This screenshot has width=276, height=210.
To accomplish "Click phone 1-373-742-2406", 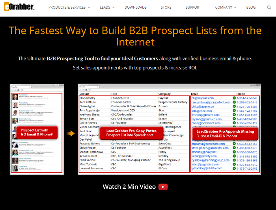I will pos(247,169).
